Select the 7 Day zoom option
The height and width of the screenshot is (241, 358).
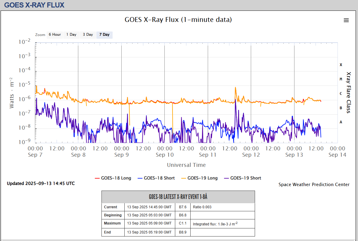[x=104, y=35]
